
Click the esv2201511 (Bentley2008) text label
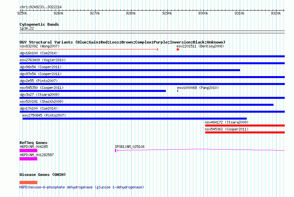[x=200, y=46]
